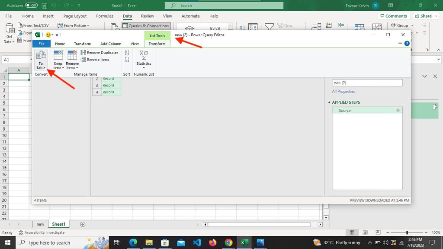Screen dimensions: 443x249
Task: Open Statistics in the Numeric List group
Action: [144, 56]
